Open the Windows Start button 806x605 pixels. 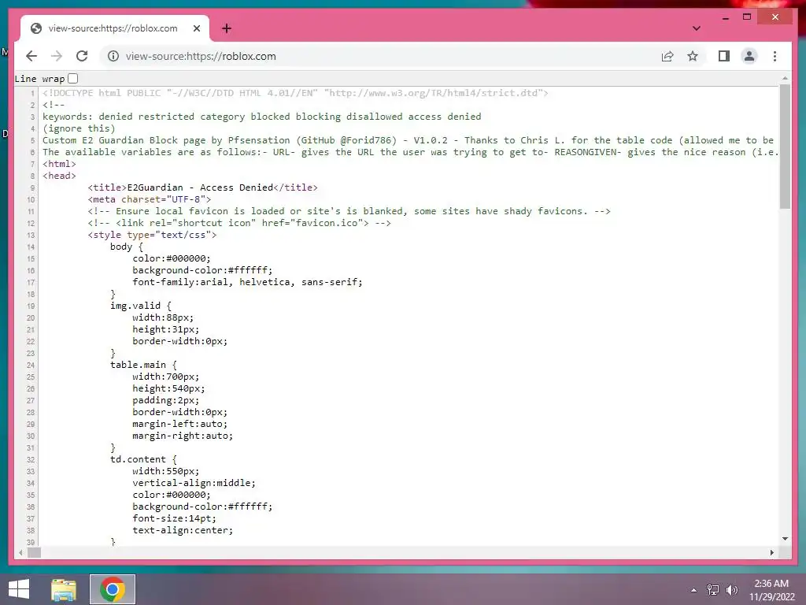19,589
